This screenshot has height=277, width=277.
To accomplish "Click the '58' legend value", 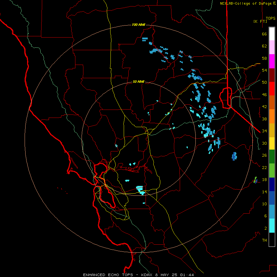I will (264, 58).
